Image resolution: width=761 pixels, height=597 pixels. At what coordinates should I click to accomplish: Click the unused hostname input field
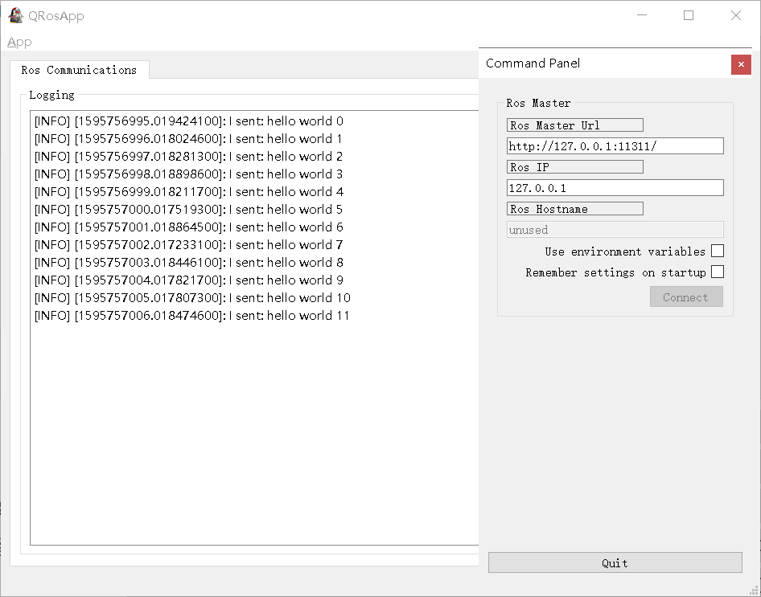(615, 229)
